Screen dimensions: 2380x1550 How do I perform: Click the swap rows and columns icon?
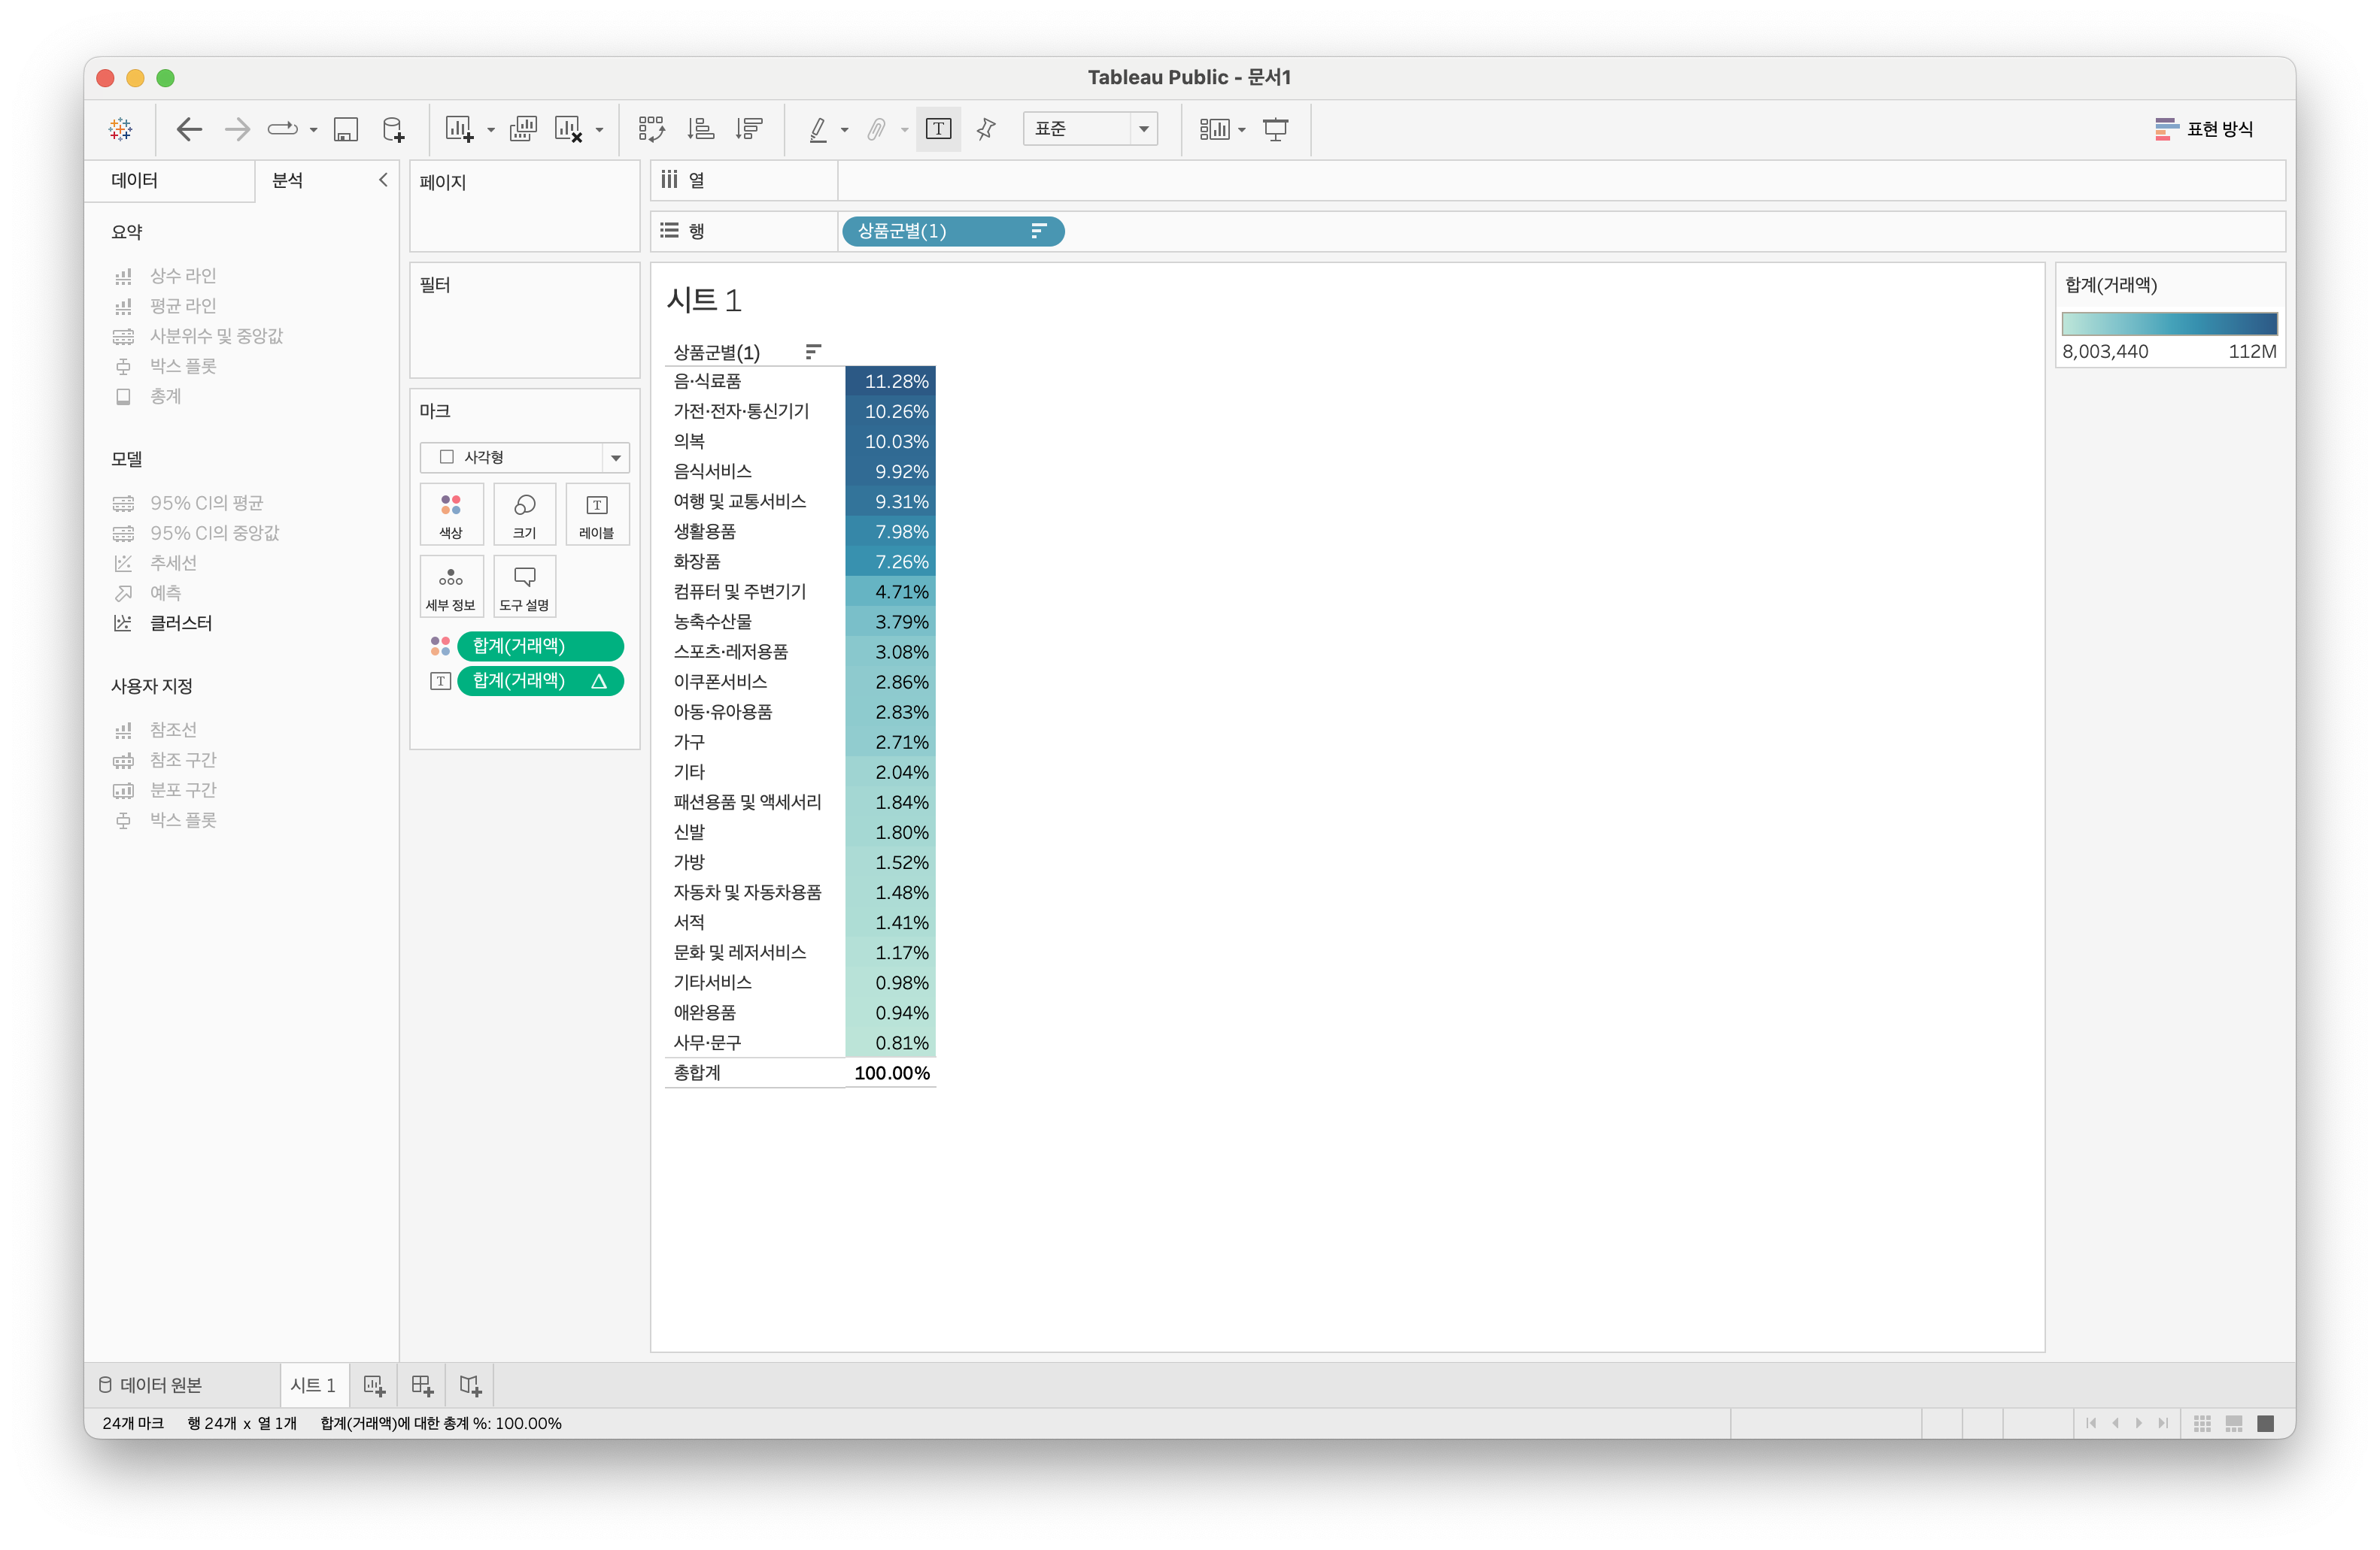click(651, 129)
